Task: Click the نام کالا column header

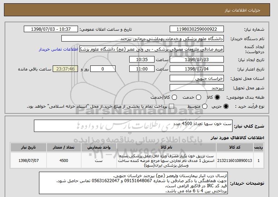Action: coord(166,147)
